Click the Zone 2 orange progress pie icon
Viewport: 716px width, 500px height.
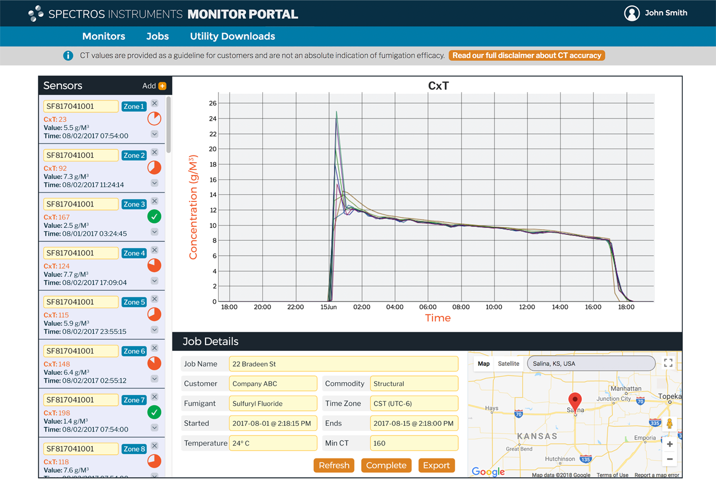click(154, 167)
